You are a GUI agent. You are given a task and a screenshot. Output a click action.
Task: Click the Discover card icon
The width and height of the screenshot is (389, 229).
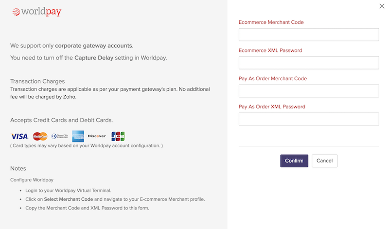tap(97, 136)
